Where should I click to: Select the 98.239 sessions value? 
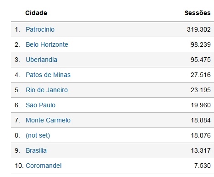point(201,44)
